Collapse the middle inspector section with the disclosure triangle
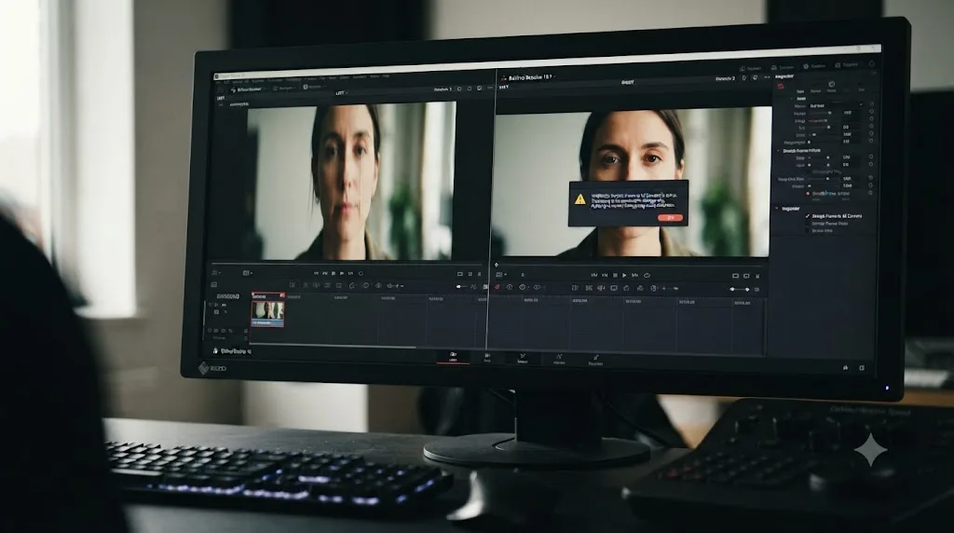Viewport: 954px width, 533px height. tap(779, 150)
